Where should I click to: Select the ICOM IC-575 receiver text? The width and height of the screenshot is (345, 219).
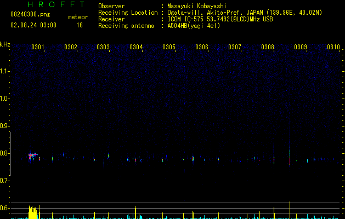(x=220, y=19)
